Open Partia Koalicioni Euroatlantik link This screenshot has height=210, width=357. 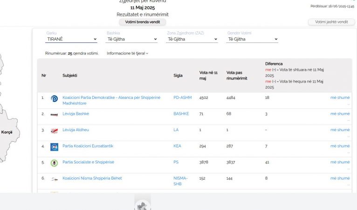88,146
